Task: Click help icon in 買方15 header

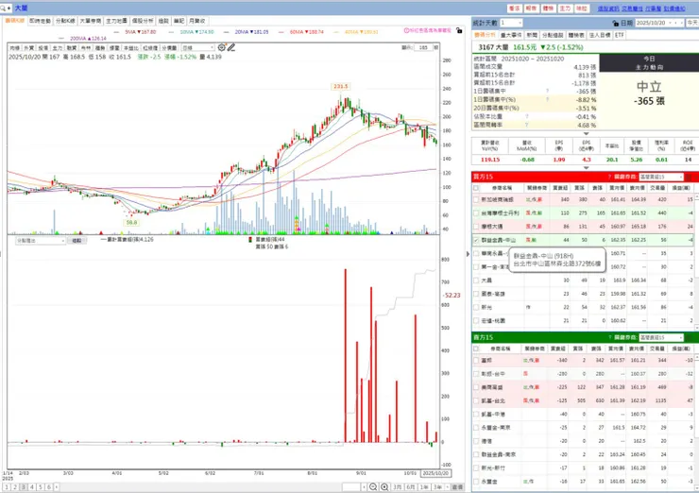Action: point(609,177)
